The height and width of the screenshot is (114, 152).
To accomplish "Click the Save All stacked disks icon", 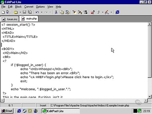I will (x=30, y=12).
